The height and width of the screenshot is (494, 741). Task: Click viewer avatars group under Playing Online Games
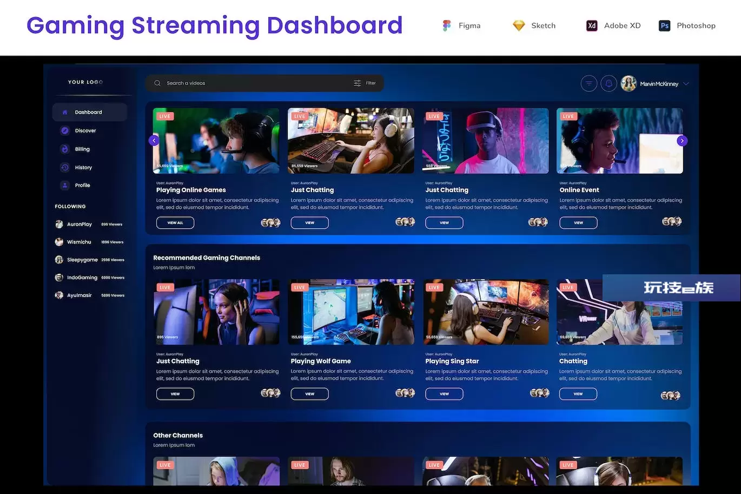[x=270, y=222]
